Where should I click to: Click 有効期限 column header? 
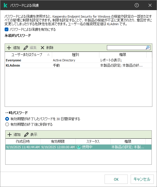(x=58, y=142)
